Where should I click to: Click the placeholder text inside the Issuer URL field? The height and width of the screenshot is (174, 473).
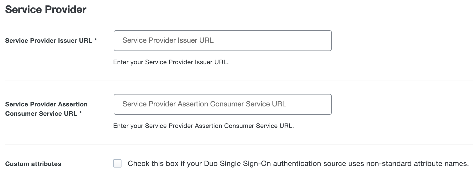168,40
